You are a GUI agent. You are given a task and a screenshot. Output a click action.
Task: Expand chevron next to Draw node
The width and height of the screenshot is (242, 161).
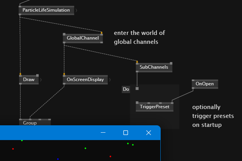coord(41,80)
